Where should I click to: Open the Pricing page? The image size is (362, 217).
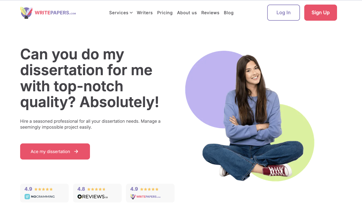pyautogui.click(x=165, y=13)
